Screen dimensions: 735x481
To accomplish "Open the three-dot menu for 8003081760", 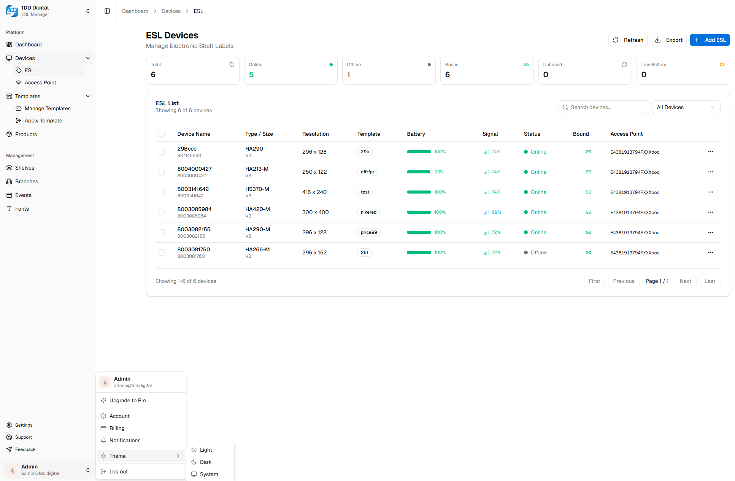I will (x=710, y=252).
